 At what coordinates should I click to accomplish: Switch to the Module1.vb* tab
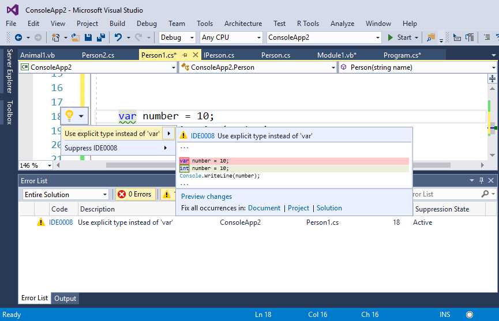[x=337, y=55]
